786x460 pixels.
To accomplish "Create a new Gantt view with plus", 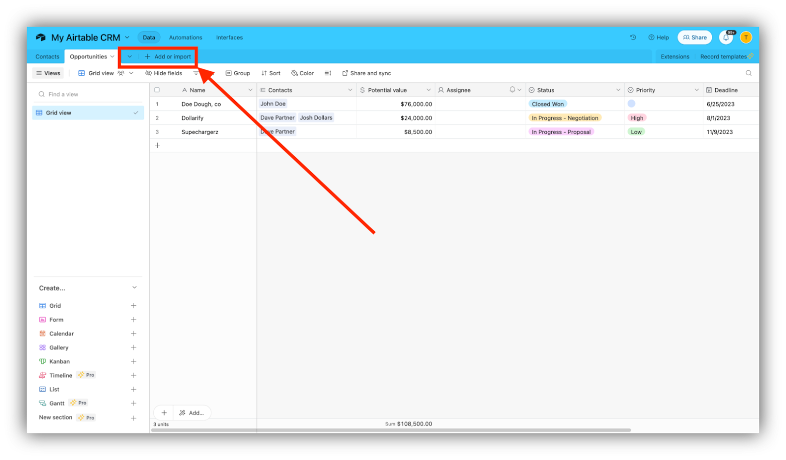I will tap(134, 403).
